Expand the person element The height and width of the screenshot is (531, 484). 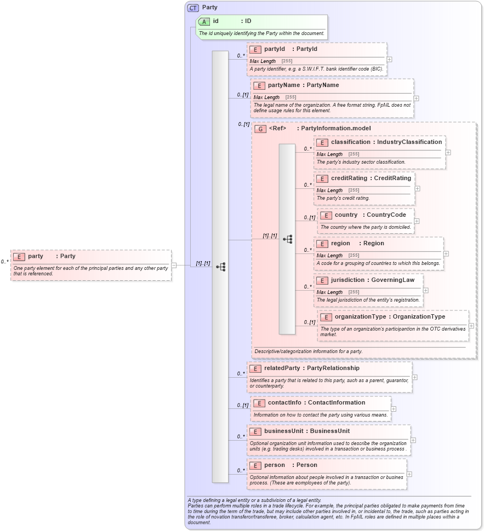pyautogui.click(x=409, y=474)
